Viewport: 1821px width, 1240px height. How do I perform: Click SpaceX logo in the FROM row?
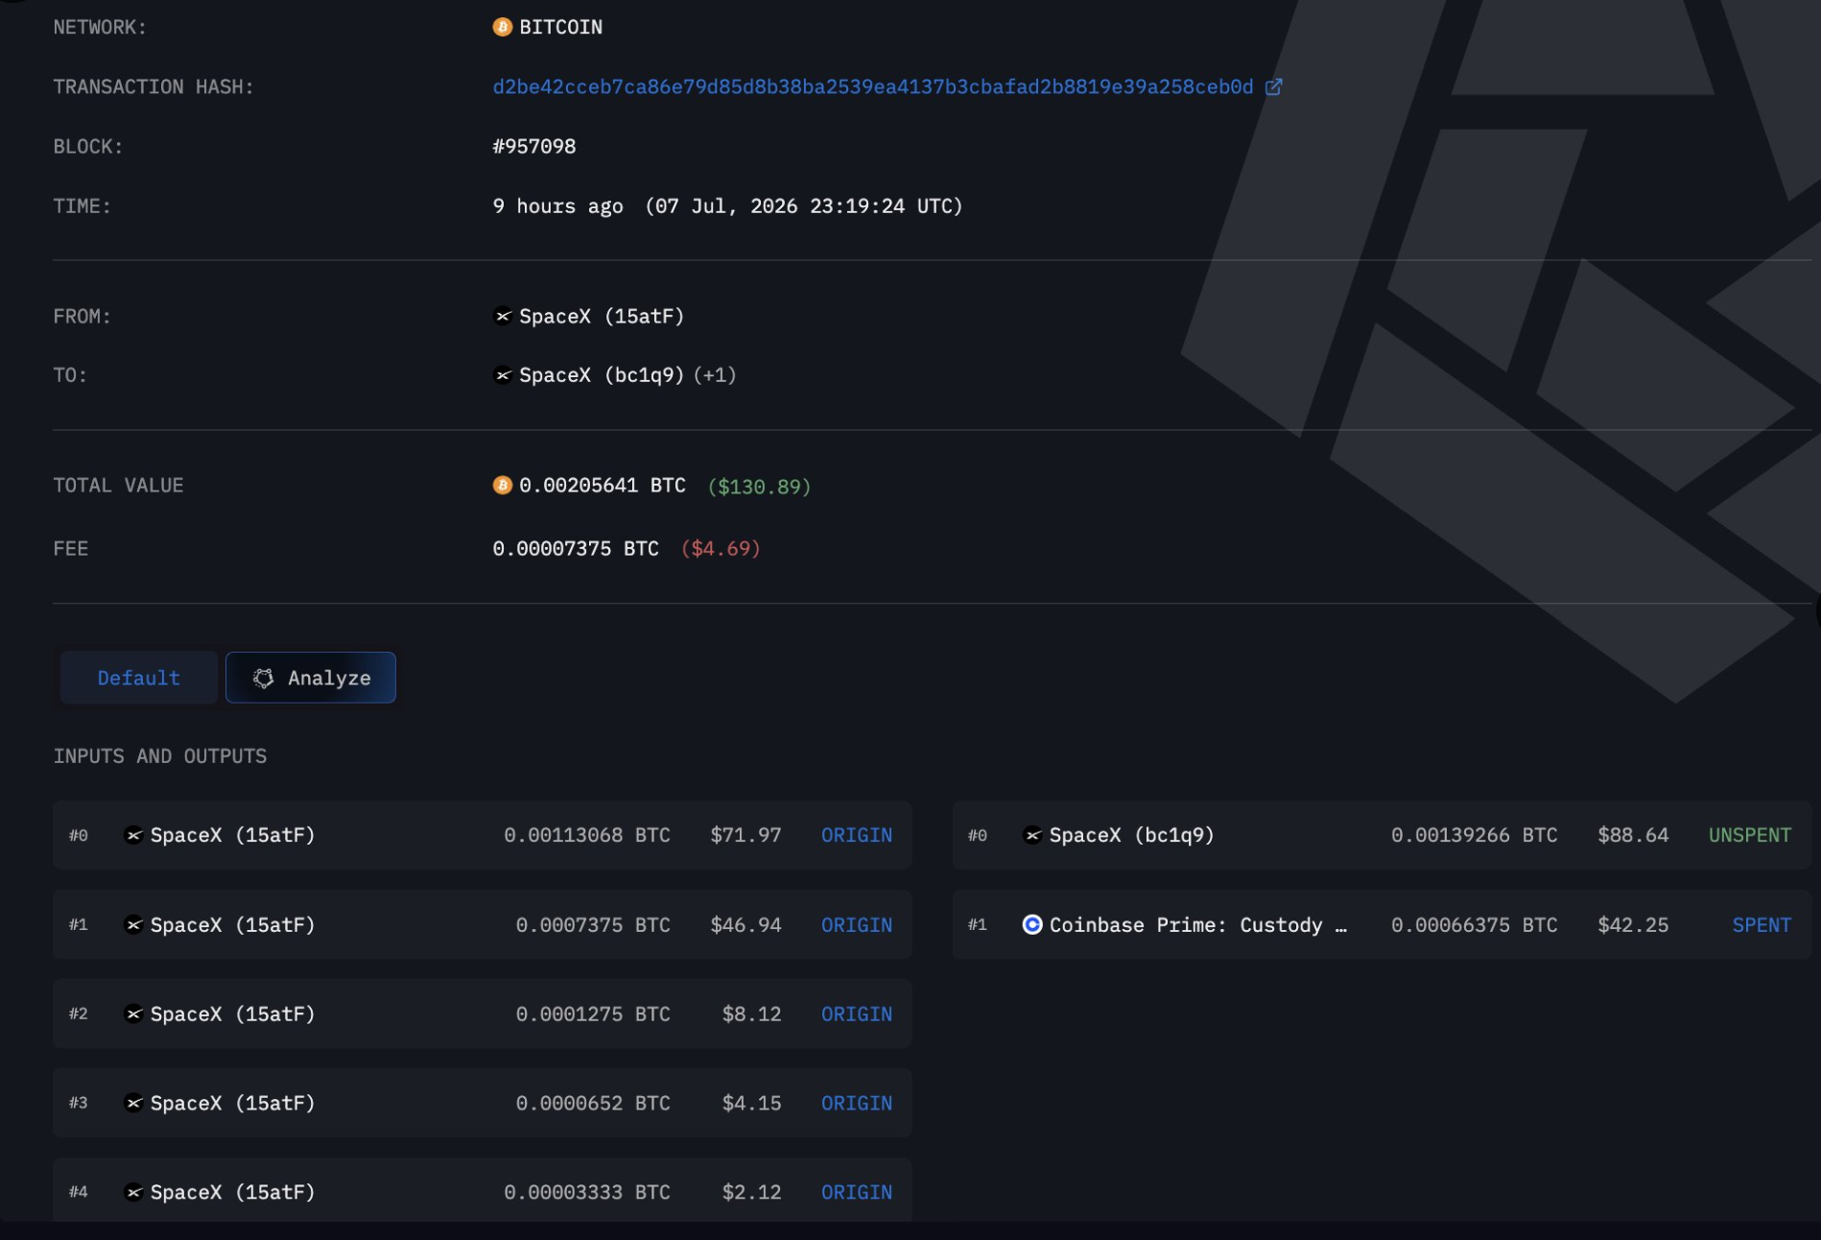502,316
